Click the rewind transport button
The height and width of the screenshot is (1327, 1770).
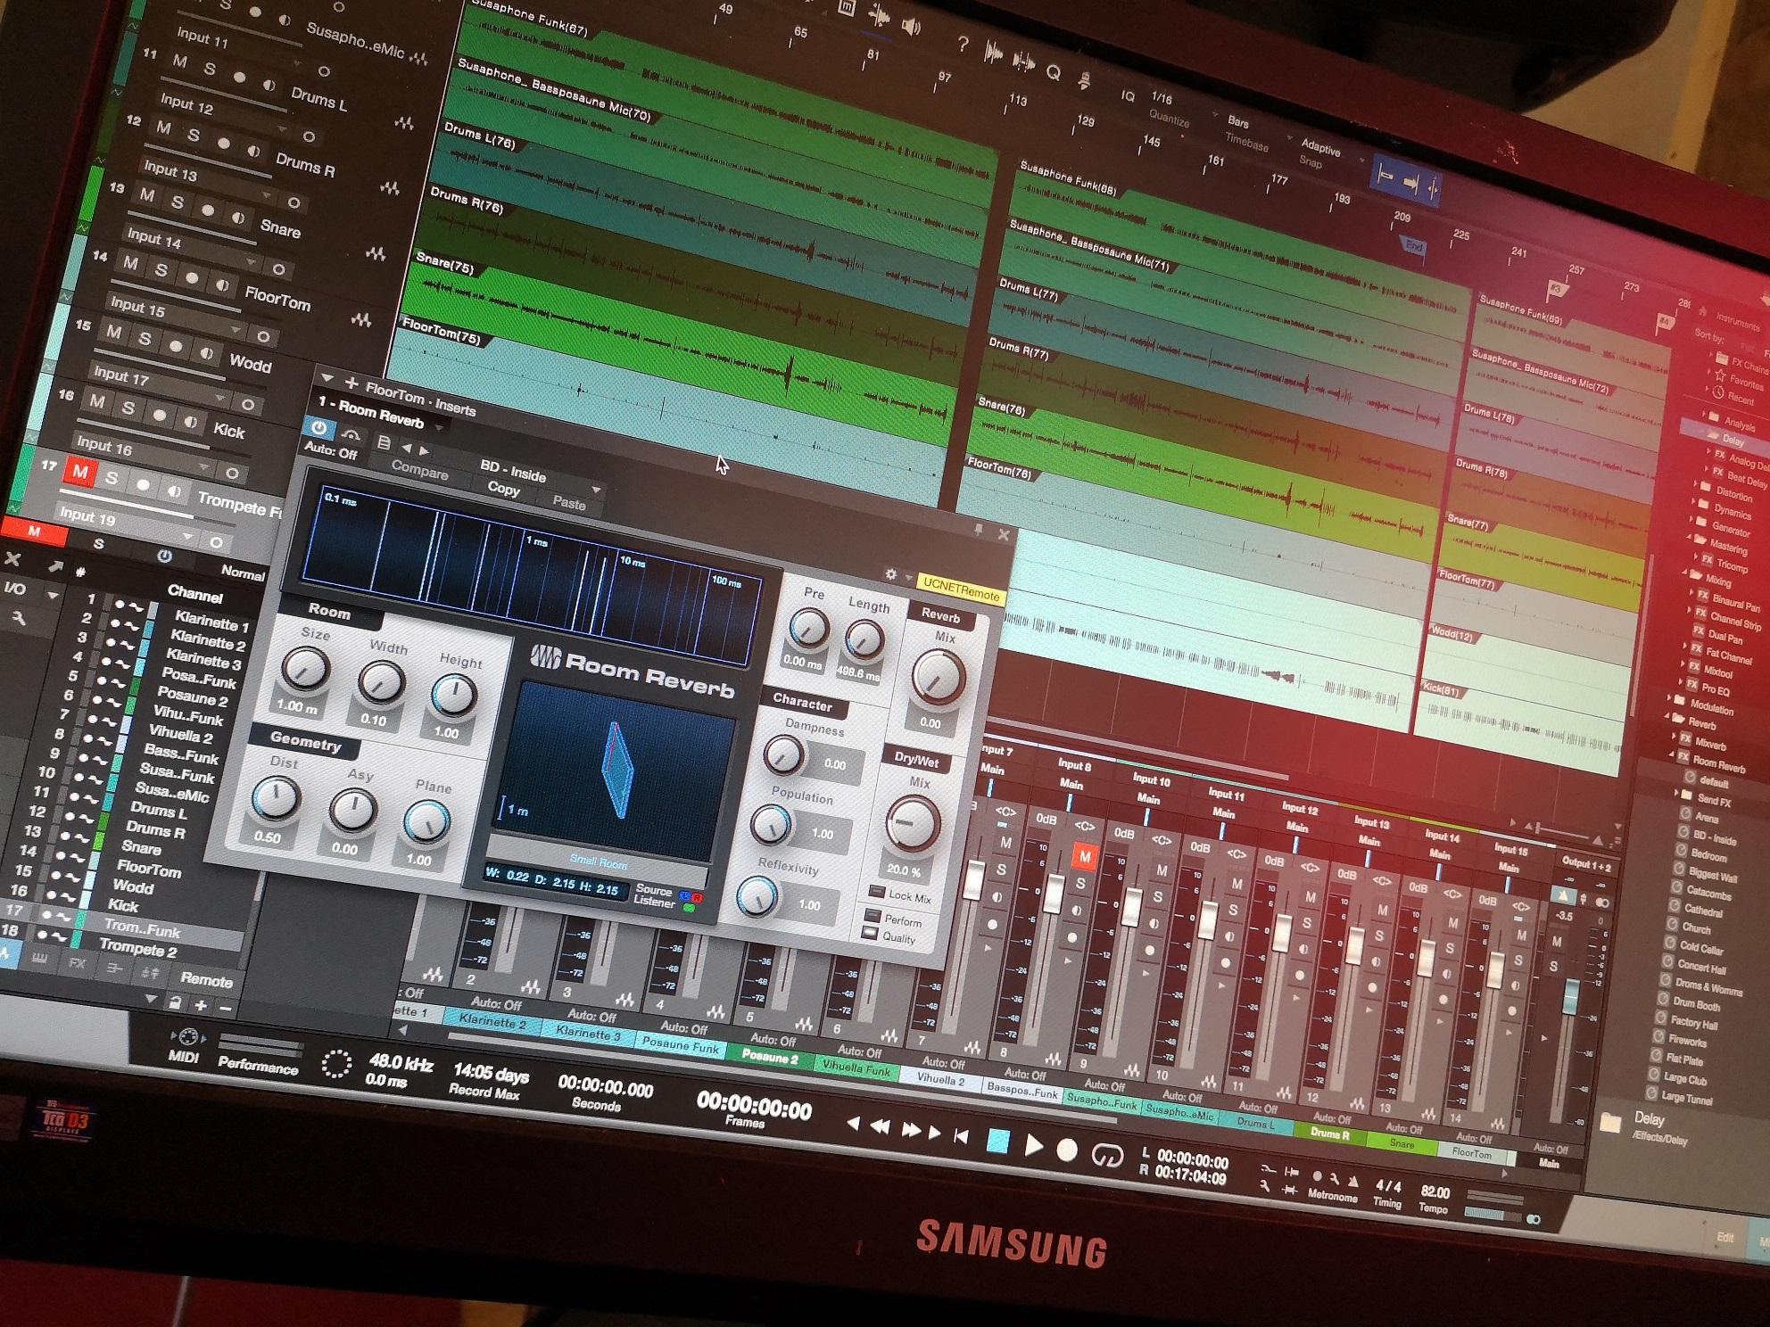click(880, 1126)
